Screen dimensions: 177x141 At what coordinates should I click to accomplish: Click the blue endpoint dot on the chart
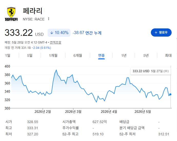(x=170, y=94)
